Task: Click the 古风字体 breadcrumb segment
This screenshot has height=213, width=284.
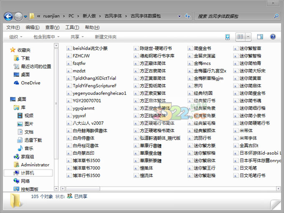Action: (113, 16)
